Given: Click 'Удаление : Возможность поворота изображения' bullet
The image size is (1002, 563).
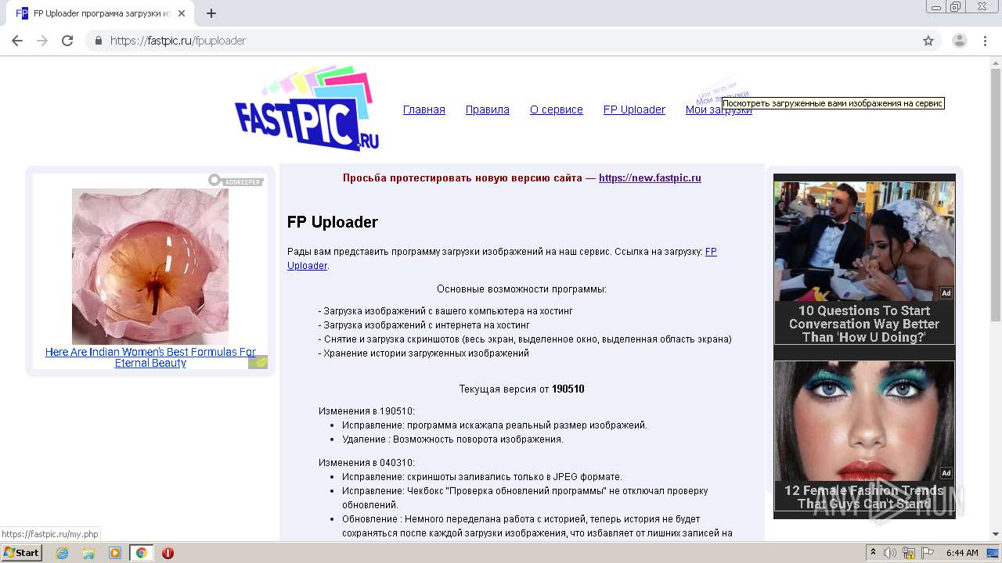Looking at the screenshot, I should (x=452, y=439).
